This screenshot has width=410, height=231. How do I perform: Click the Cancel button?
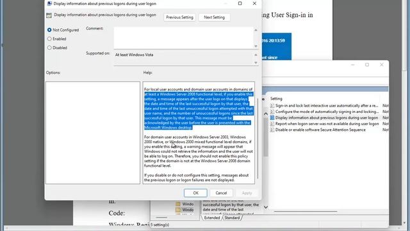(221, 193)
